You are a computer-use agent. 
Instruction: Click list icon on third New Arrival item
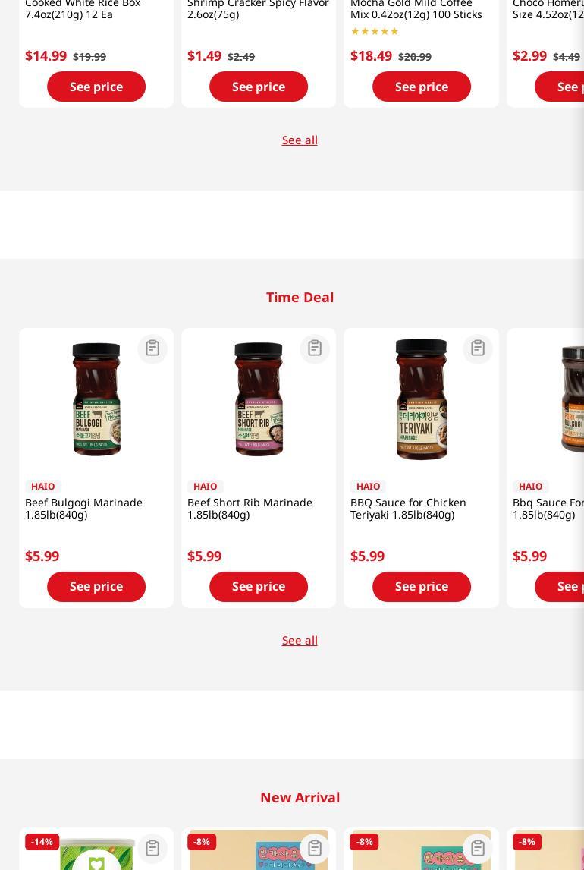(x=478, y=848)
